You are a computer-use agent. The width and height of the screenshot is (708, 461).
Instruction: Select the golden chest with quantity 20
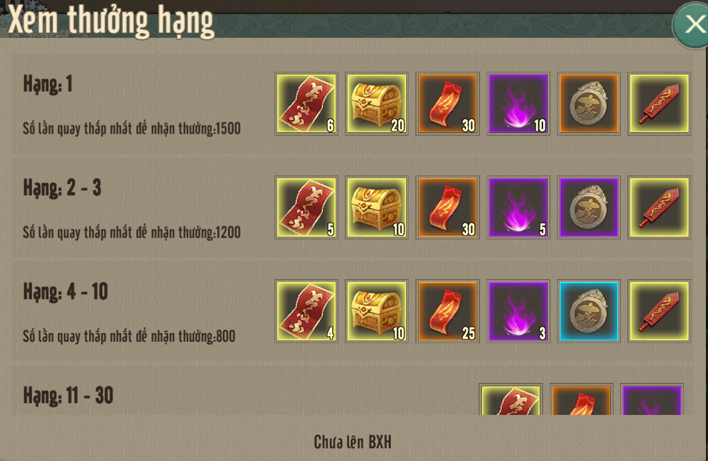pos(377,104)
